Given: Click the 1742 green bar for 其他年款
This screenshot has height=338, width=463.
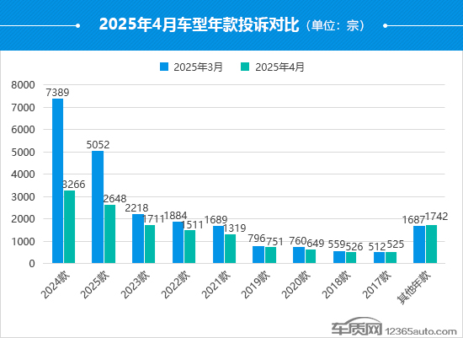Looking at the screenshot, I should [x=431, y=244].
